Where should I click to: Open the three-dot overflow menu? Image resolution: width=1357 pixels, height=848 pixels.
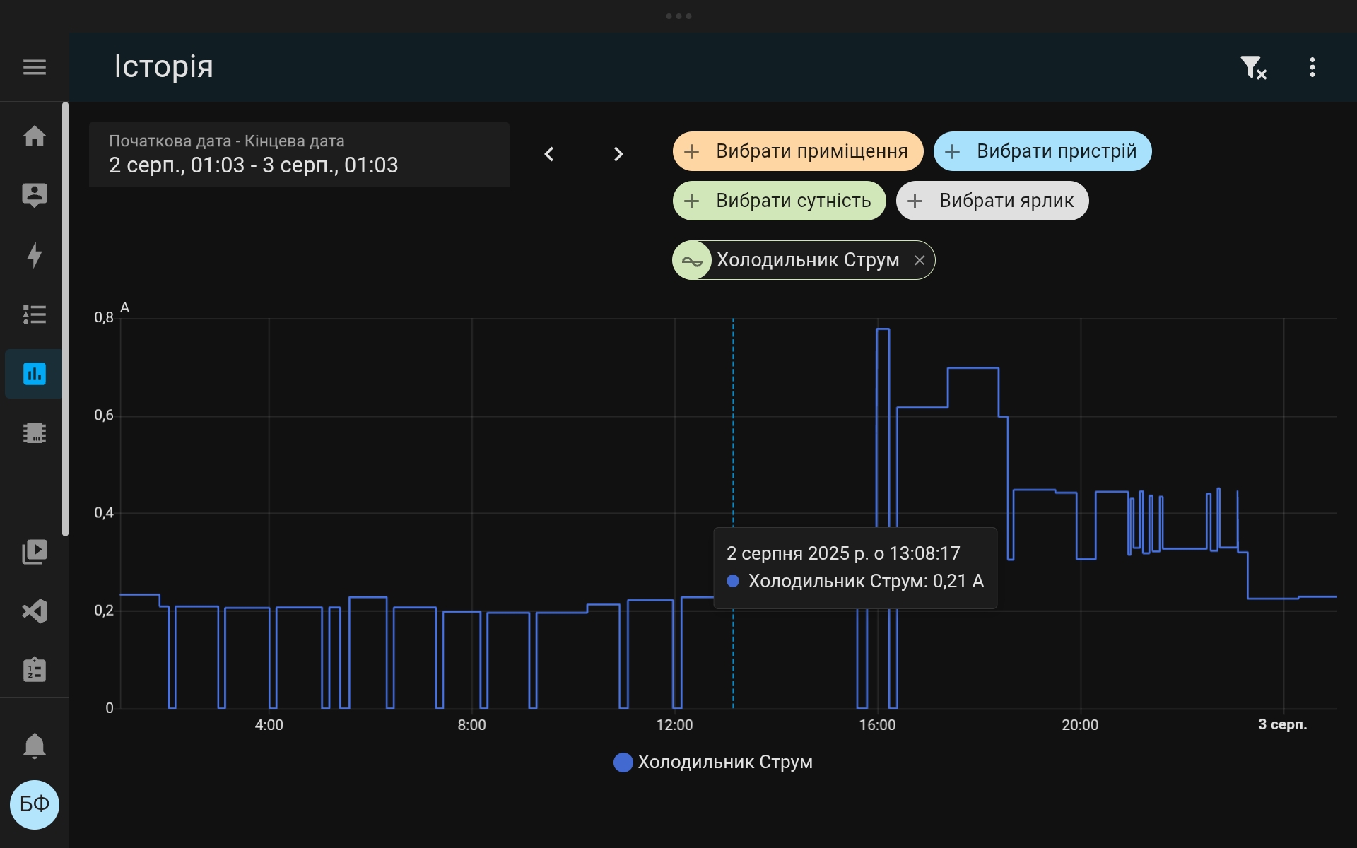click(x=1312, y=68)
